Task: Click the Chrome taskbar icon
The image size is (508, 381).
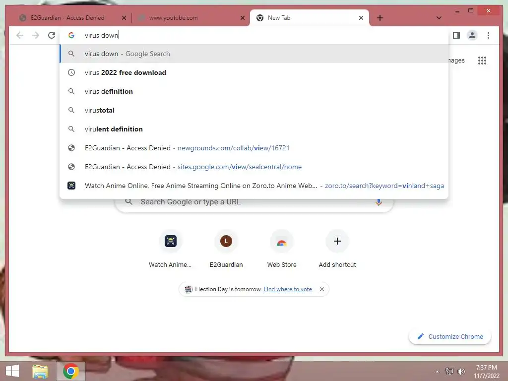Action: click(x=71, y=371)
